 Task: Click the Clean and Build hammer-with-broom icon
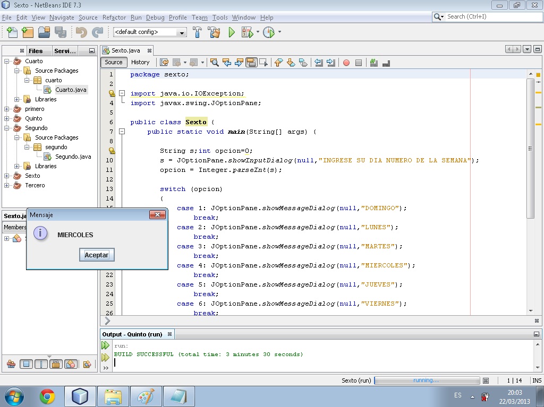pyautogui.click(x=214, y=32)
